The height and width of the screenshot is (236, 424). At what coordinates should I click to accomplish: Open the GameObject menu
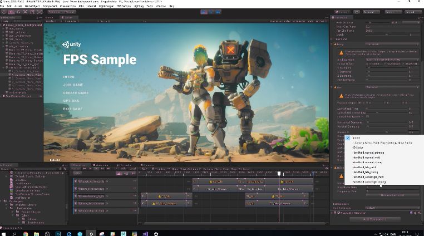tap(32, 6)
